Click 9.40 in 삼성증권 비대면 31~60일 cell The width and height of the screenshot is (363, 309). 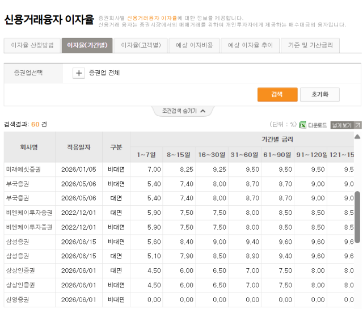(x=252, y=242)
